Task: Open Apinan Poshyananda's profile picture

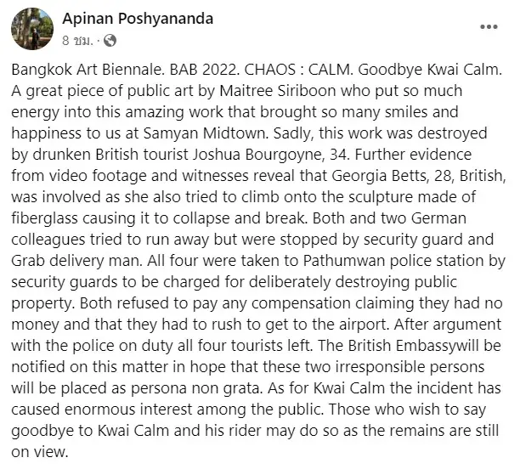Action: (x=32, y=29)
